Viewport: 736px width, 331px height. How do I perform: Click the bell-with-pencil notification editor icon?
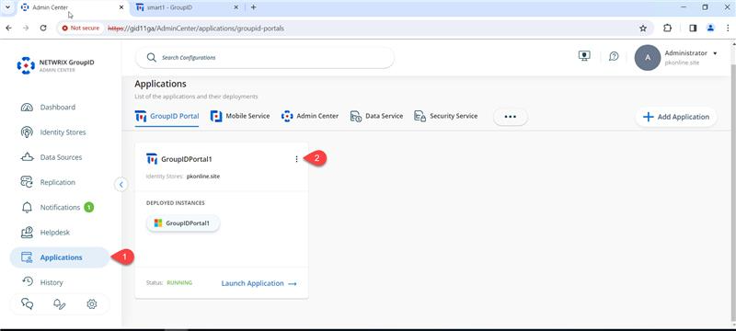59,304
